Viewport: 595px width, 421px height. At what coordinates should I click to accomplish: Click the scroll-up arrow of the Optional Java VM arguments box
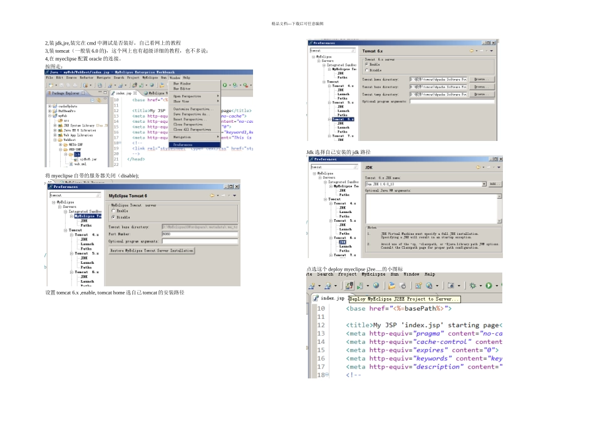coord(499,197)
